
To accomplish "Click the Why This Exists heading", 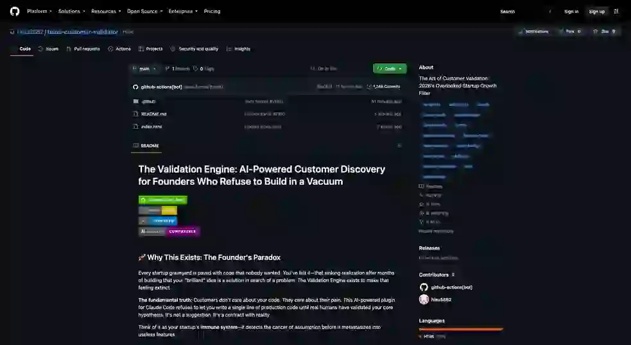I will tap(210, 257).
